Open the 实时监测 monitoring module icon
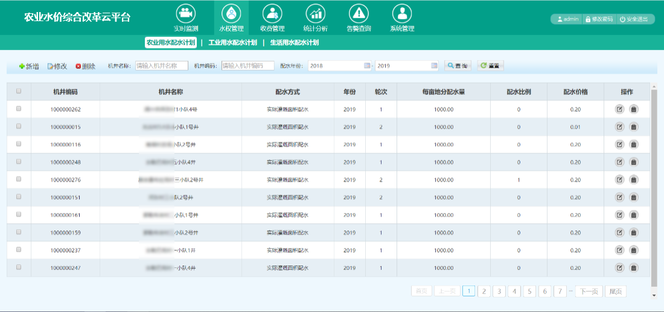 [x=186, y=13]
